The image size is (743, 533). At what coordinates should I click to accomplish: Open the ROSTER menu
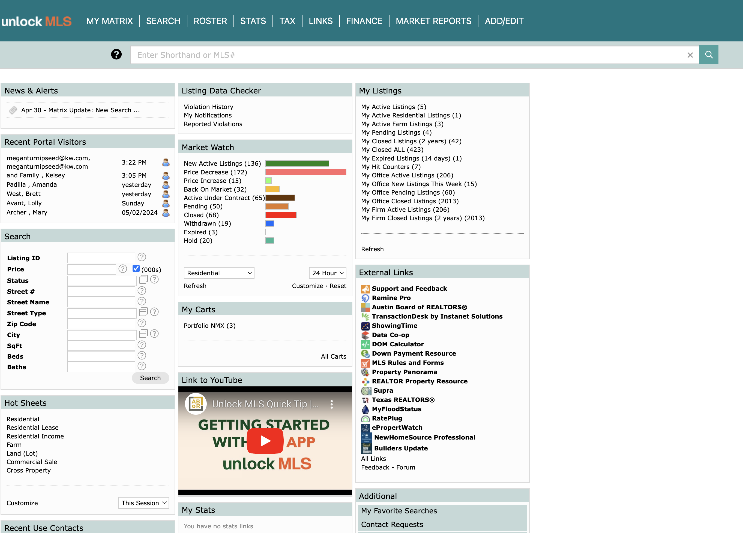tap(210, 21)
